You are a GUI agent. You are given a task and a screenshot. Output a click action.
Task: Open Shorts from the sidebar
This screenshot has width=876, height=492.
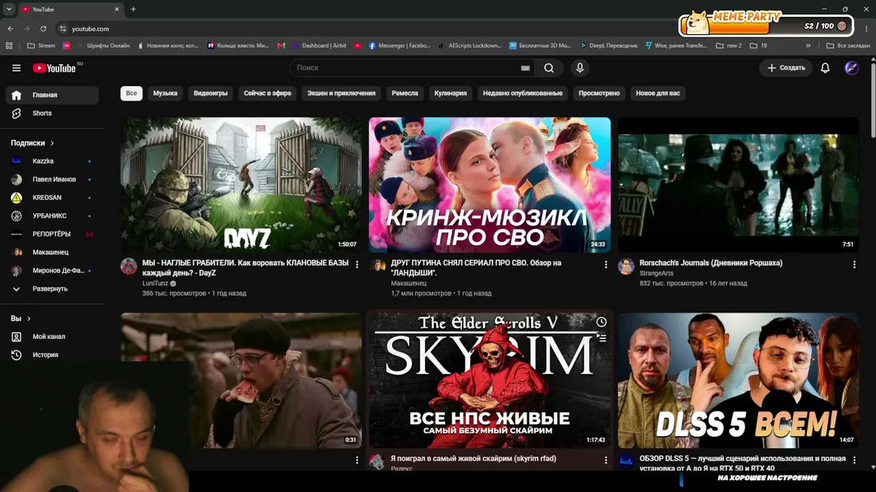pyautogui.click(x=52, y=113)
